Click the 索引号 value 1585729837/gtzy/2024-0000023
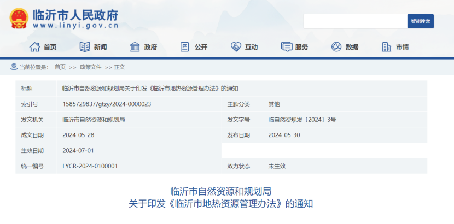The width and height of the screenshot is (454, 224). click(107, 104)
